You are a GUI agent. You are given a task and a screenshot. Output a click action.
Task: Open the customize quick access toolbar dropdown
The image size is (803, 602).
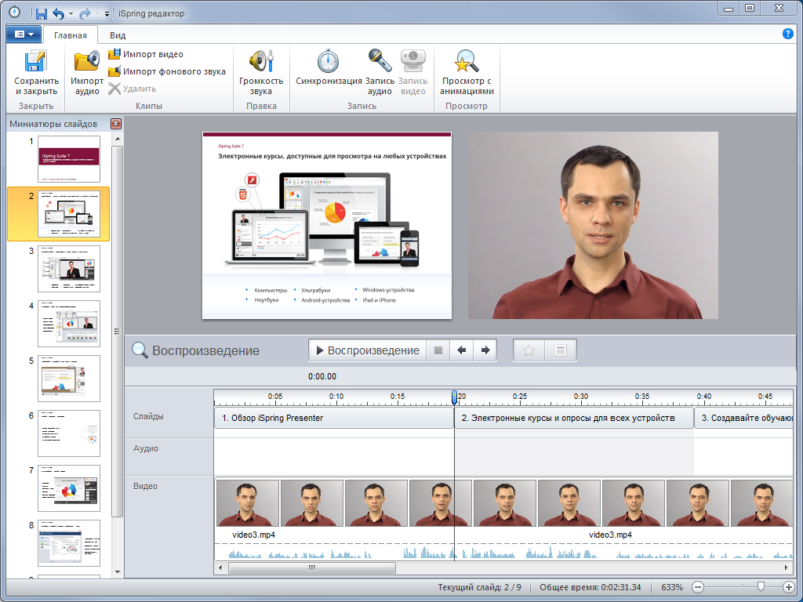coord(107,14)
